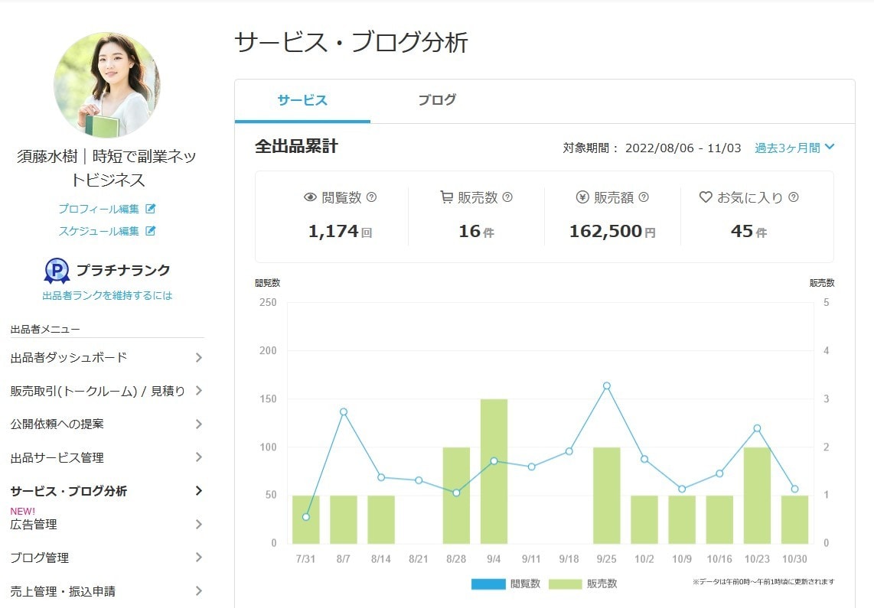
Task: Open 出品サービス管理 menu item
Action: coord(107,457)
